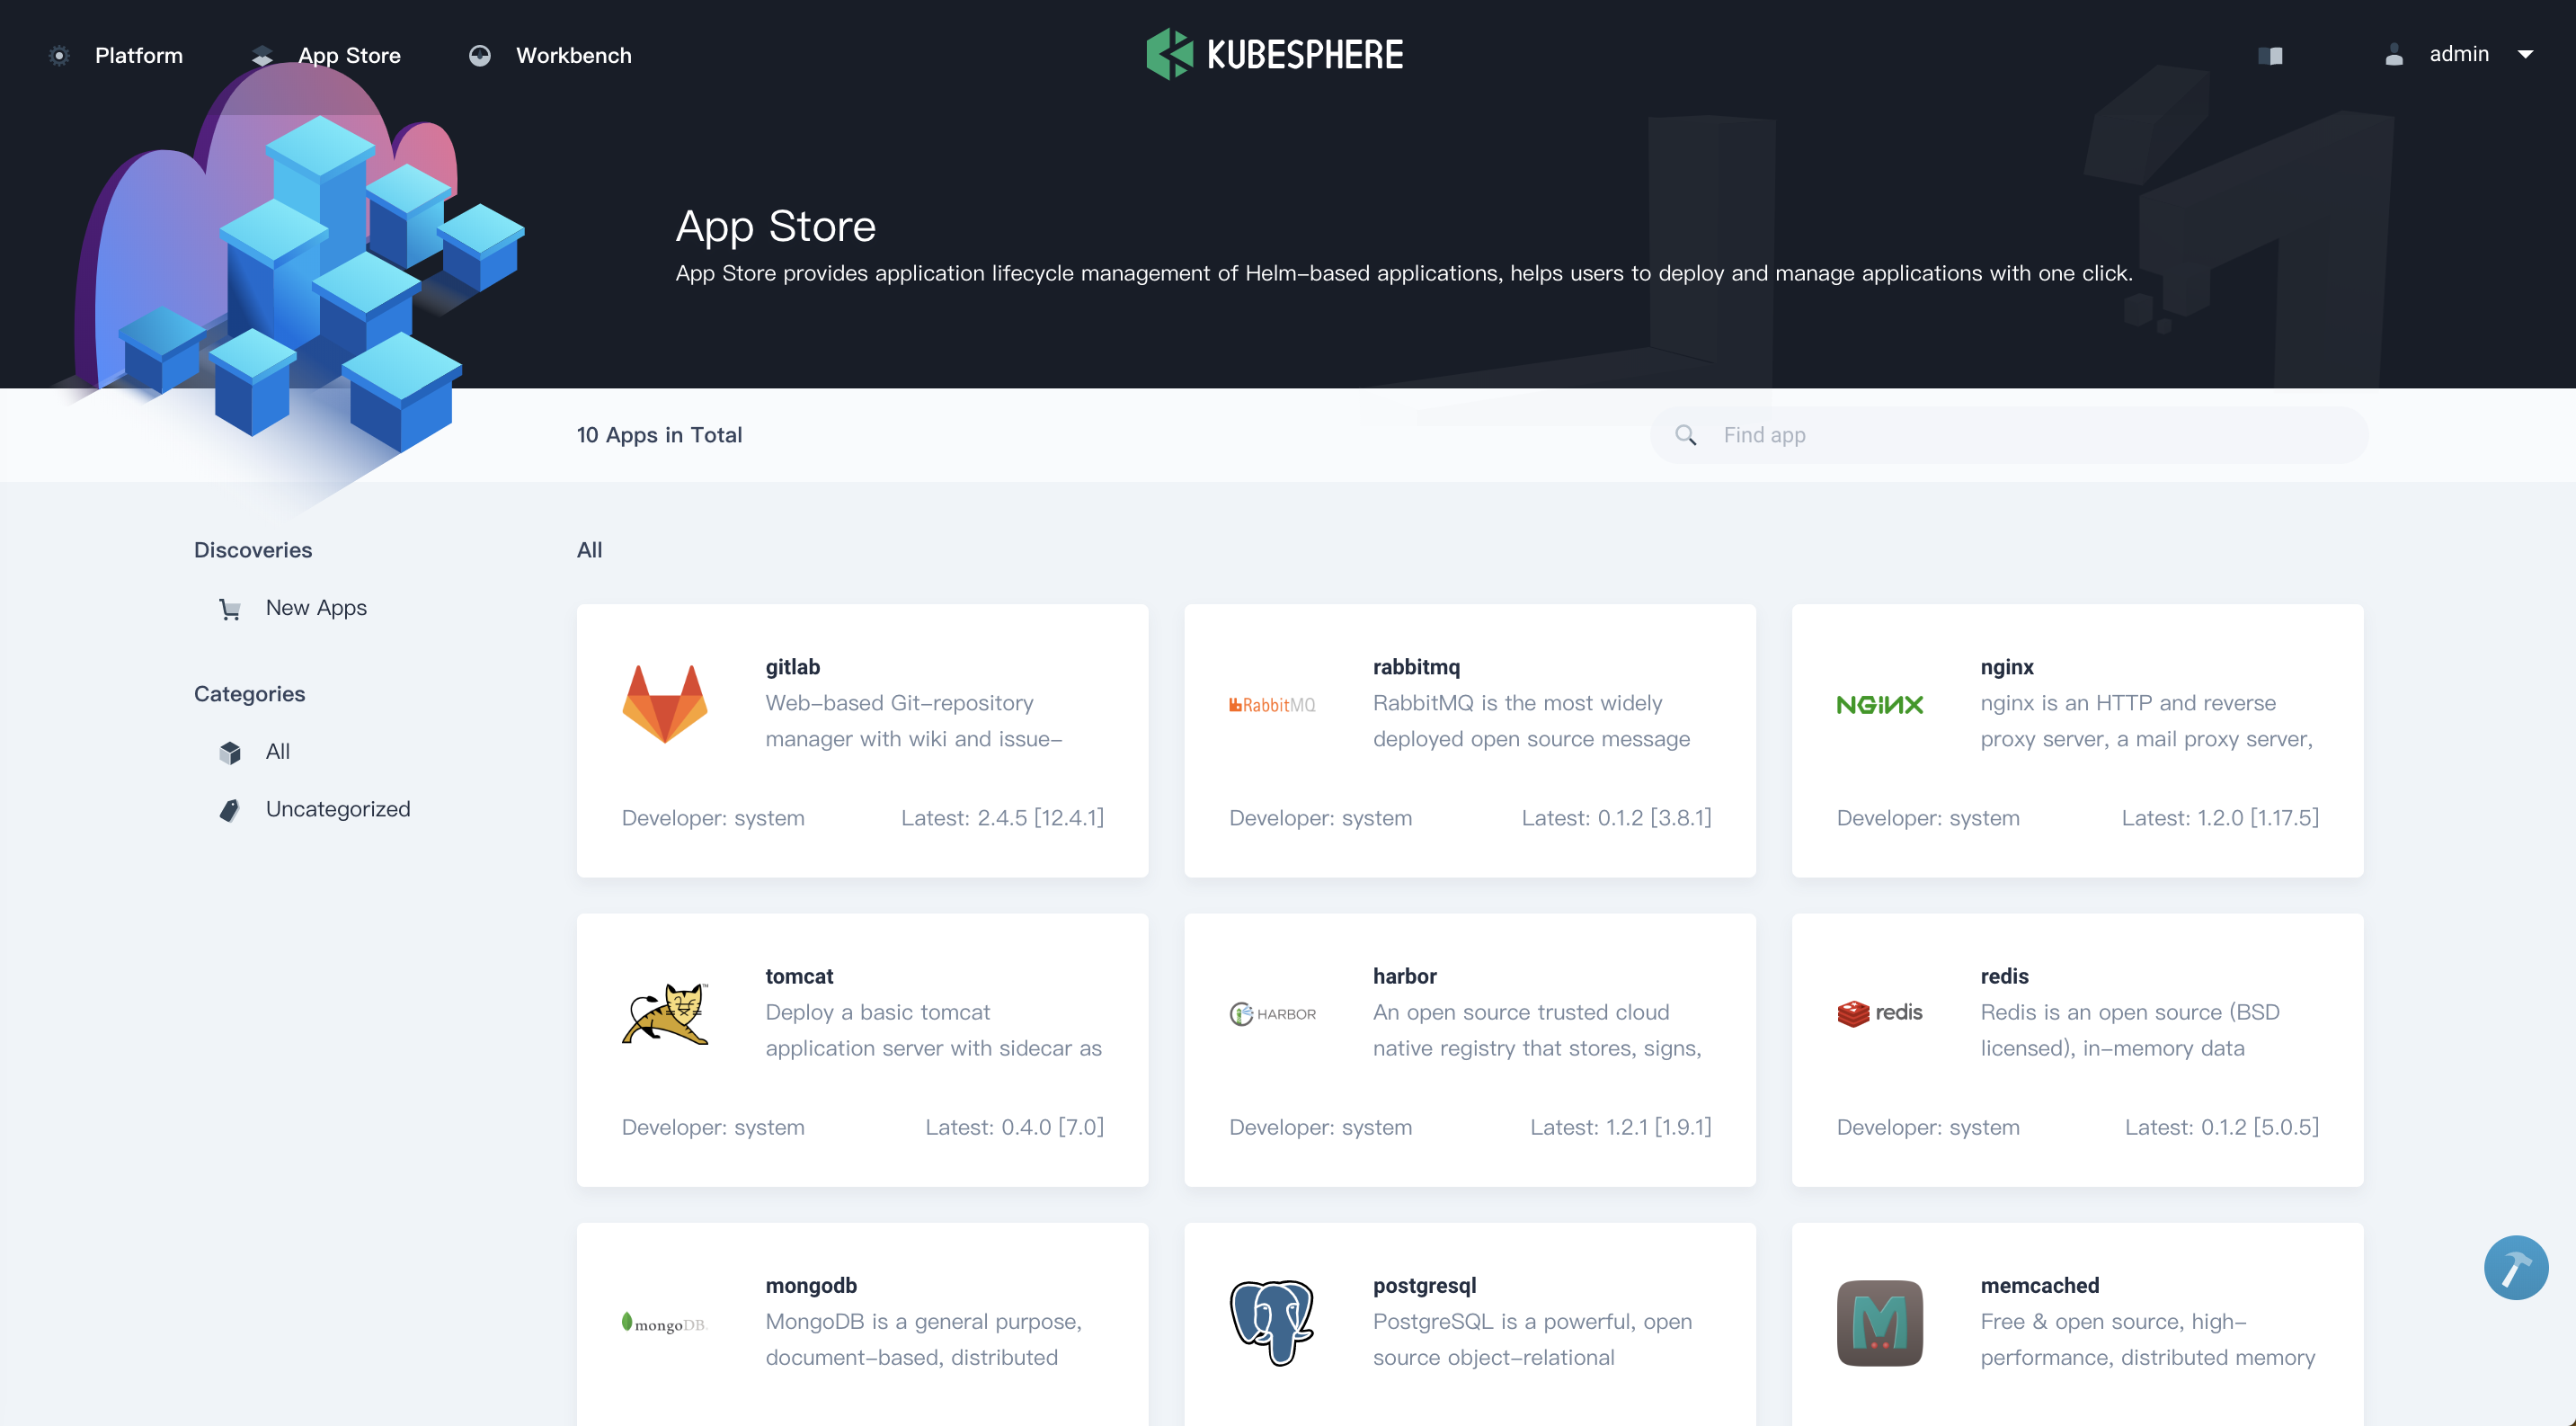Click the PostgreSQL elephant logo

pyautogui.click(x=1272, y=1323)
